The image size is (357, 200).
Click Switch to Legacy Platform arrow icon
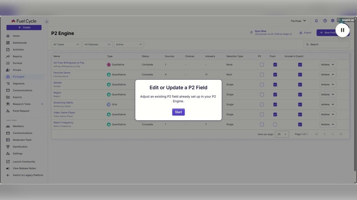(8, 175)
